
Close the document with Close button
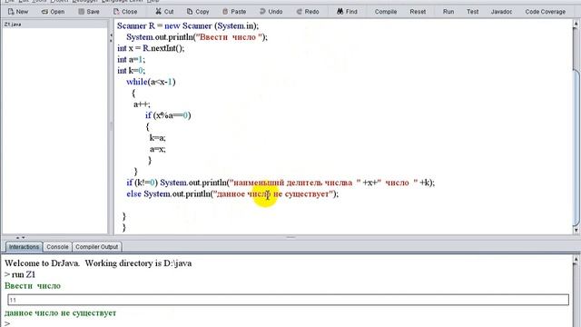click(x=125, y=12)
